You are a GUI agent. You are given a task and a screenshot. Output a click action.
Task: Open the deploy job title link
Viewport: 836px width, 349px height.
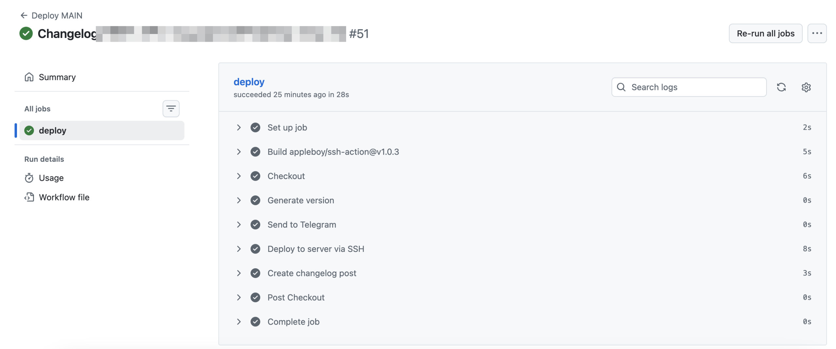coord(249,82)
